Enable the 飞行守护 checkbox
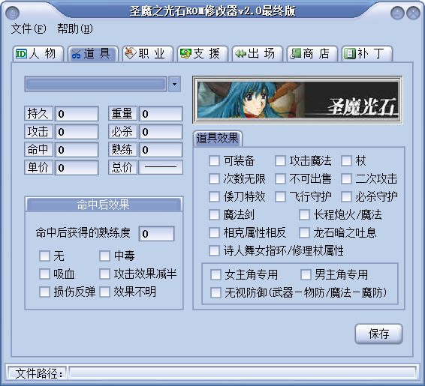 click(280, 196)
